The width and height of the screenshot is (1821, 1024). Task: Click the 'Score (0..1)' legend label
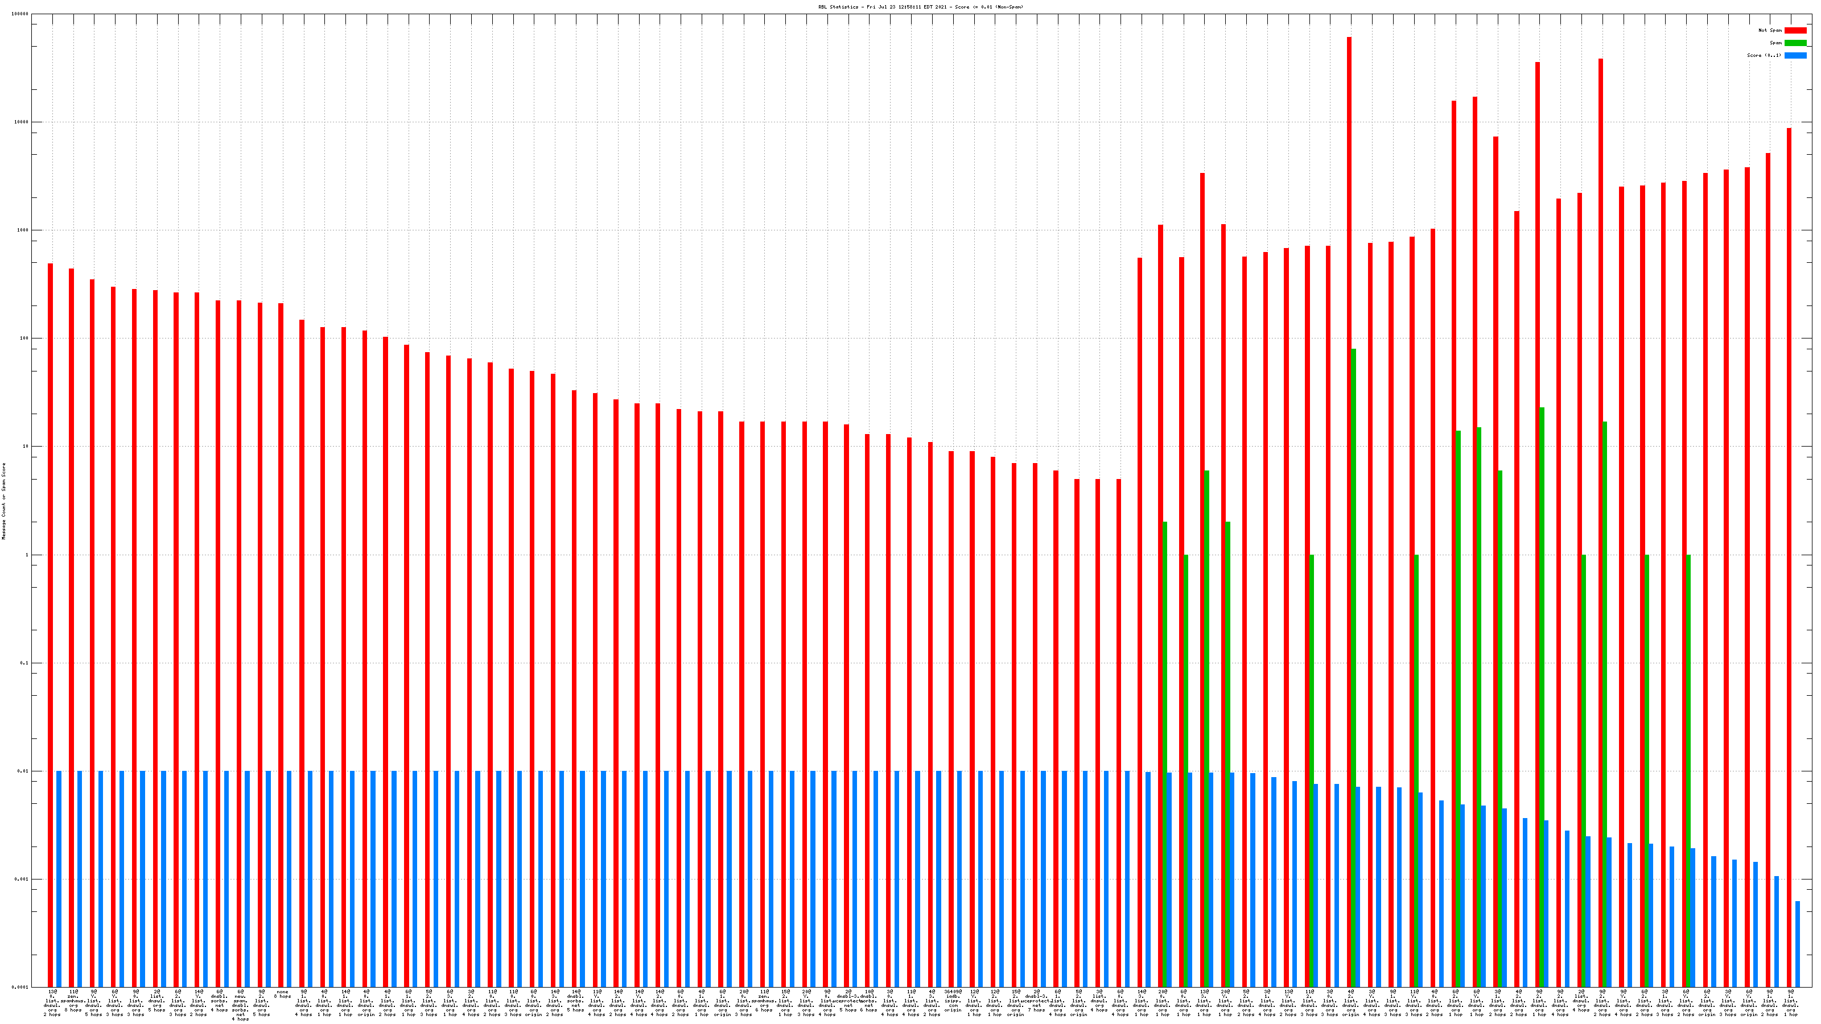click(1764, 55)
